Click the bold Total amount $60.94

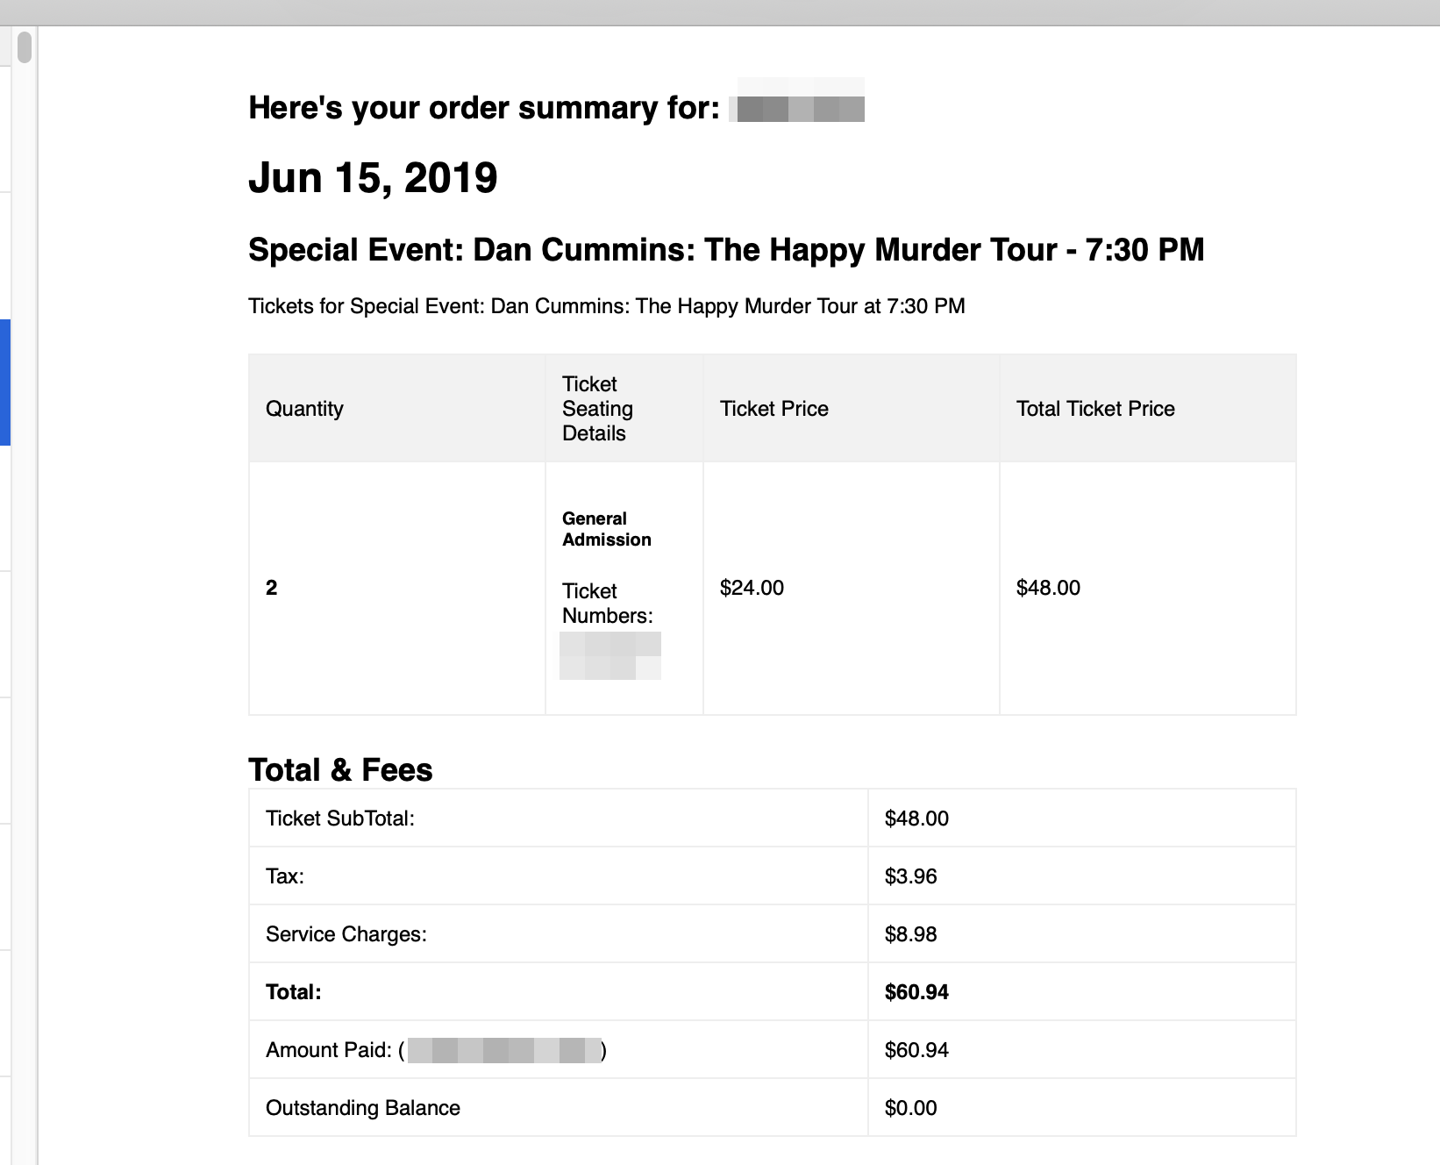point(916,992)
